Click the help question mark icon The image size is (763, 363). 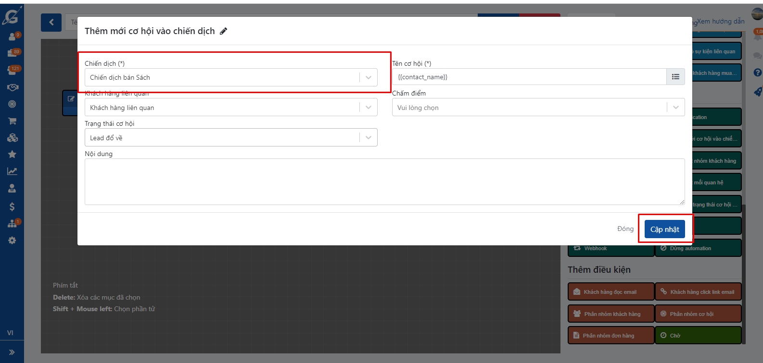[x=757, y=73]
